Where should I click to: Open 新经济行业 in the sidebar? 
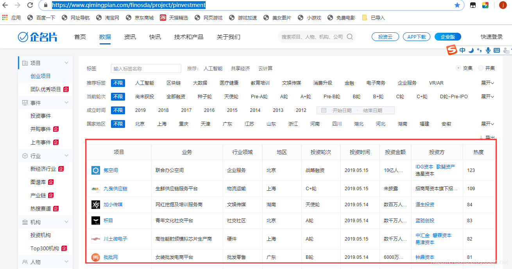43,169
